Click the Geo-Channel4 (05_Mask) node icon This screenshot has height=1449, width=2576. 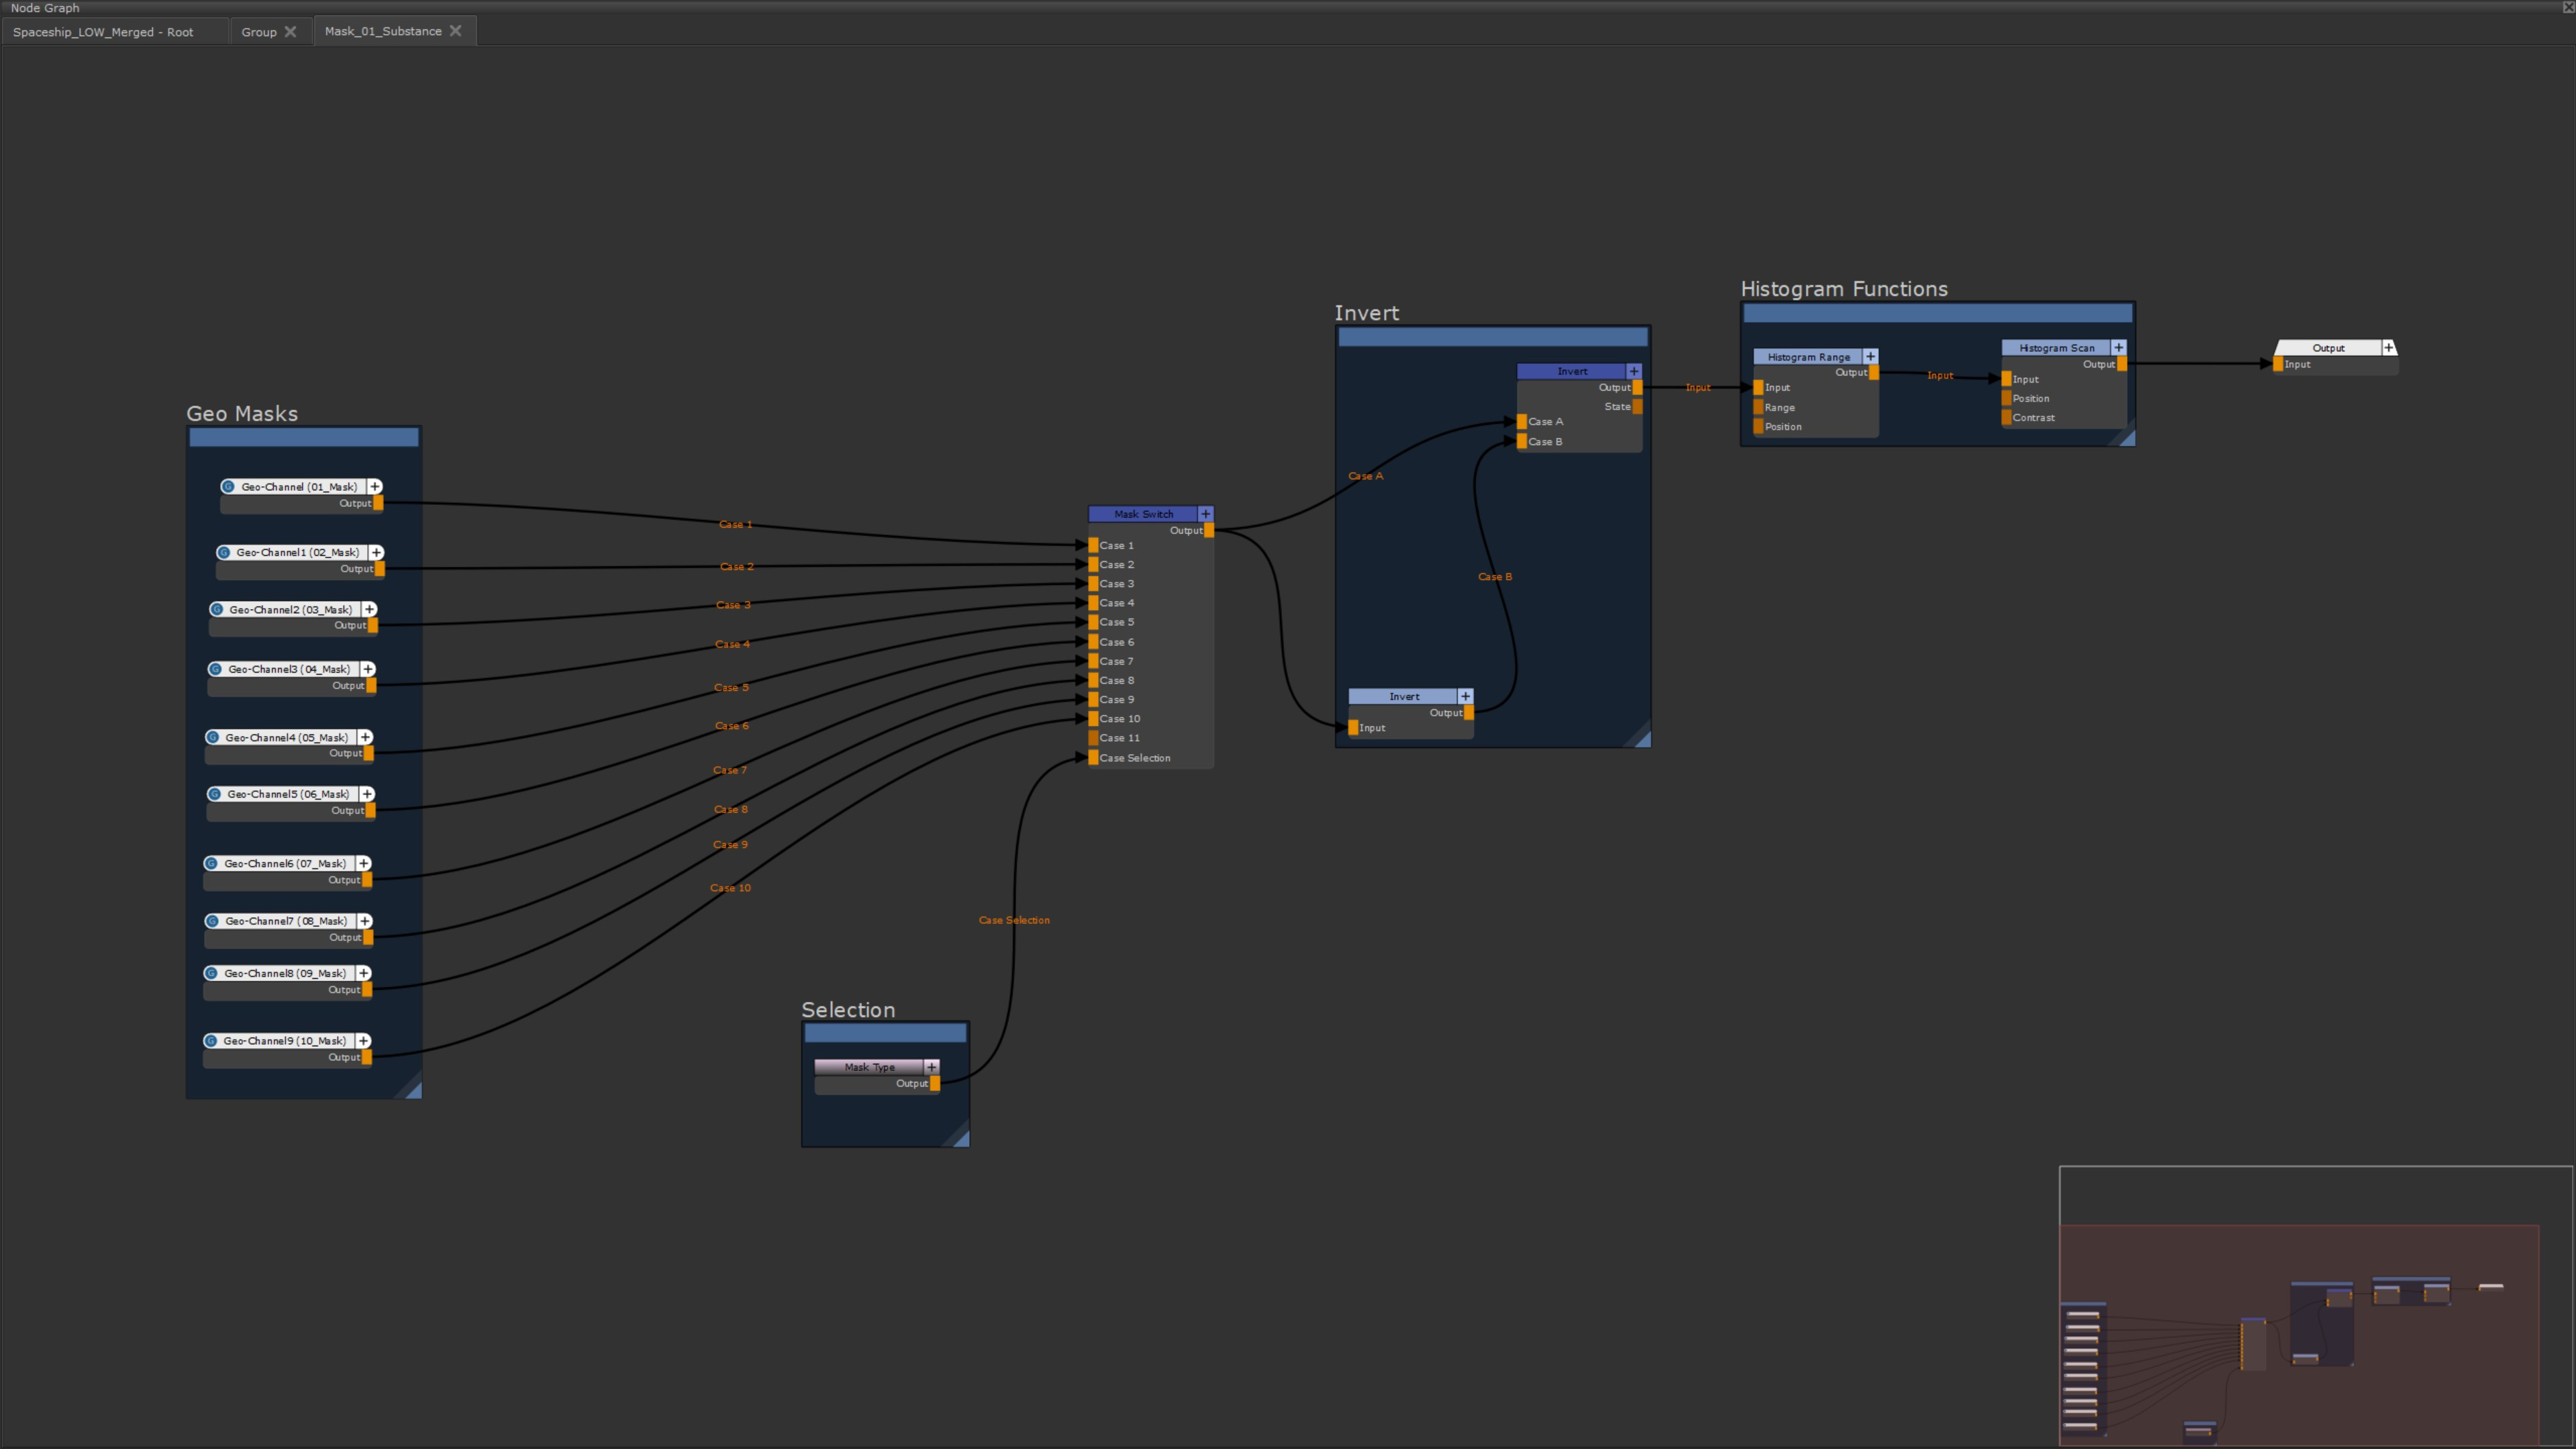click(213, 737)
